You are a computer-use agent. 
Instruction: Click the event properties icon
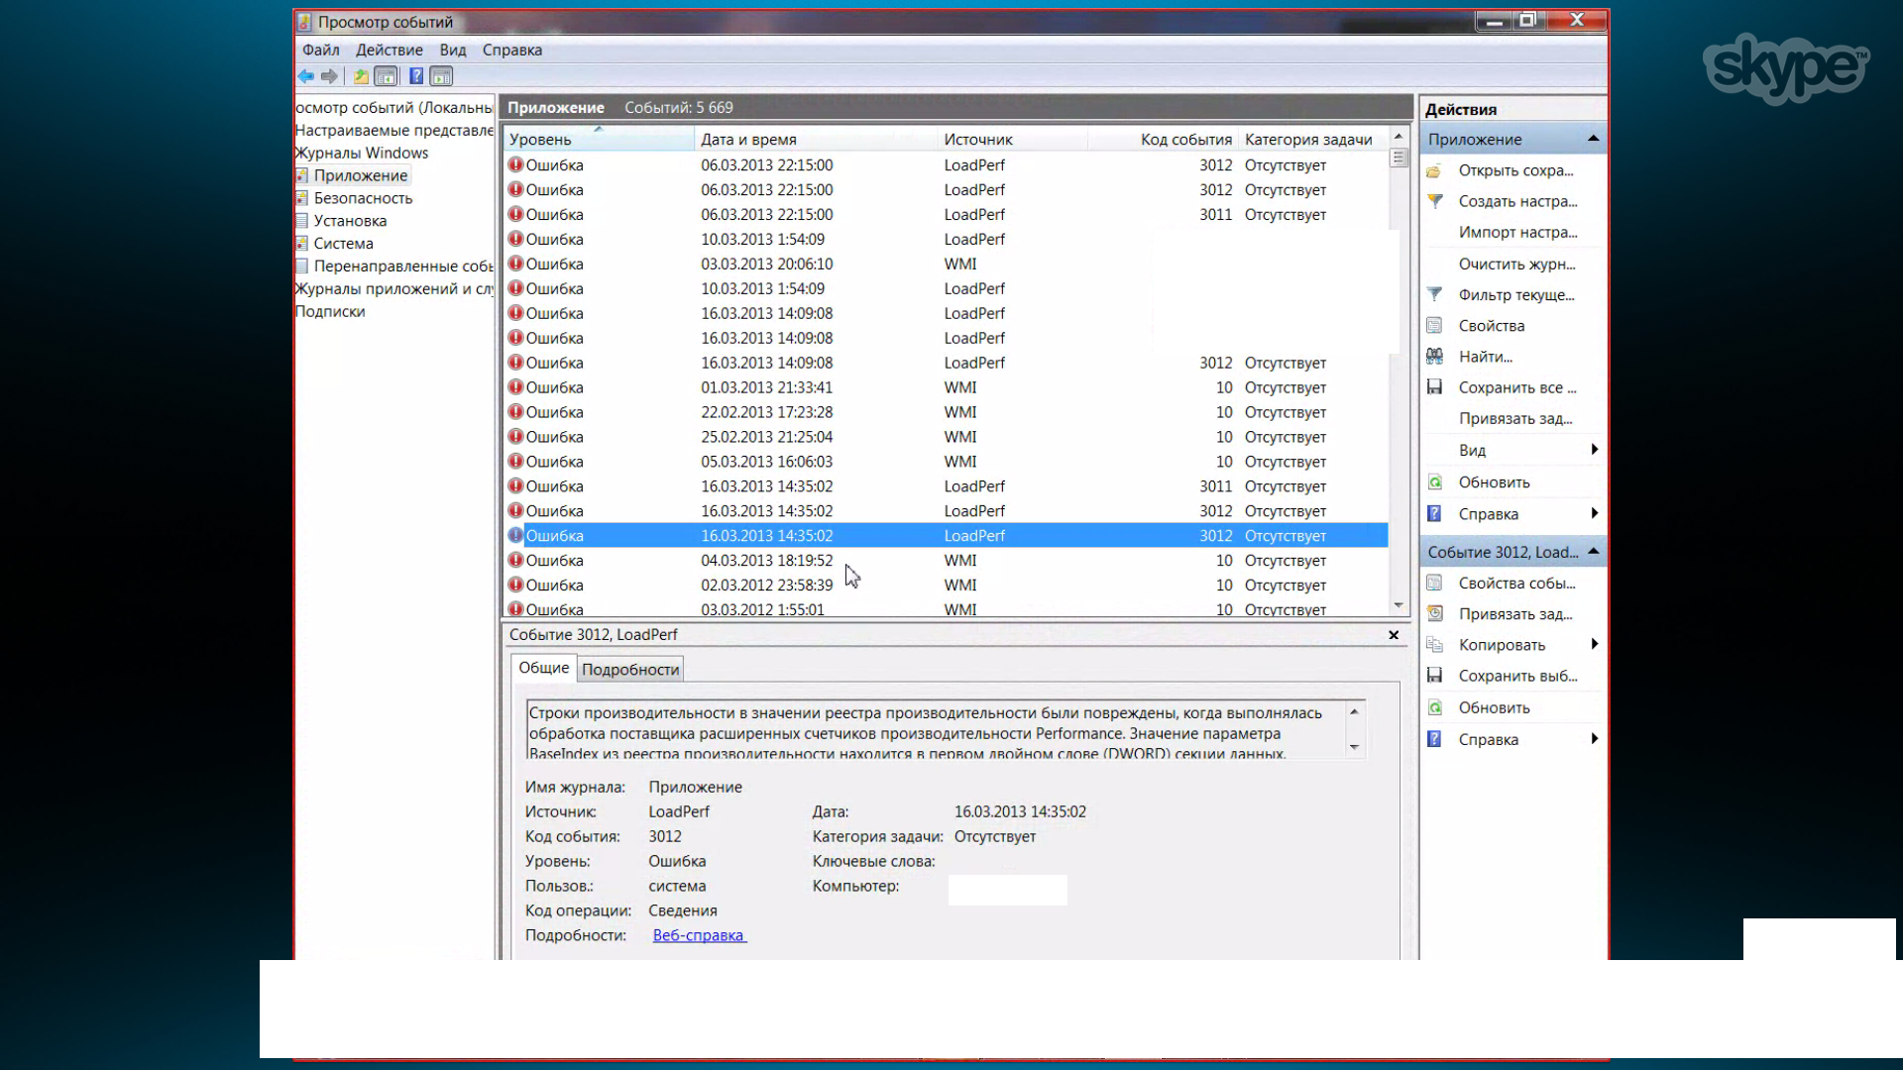pos(1434,583)
